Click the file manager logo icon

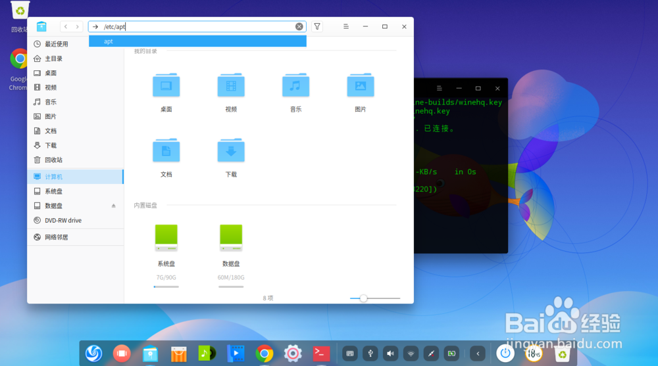click(x=41, y=26)
